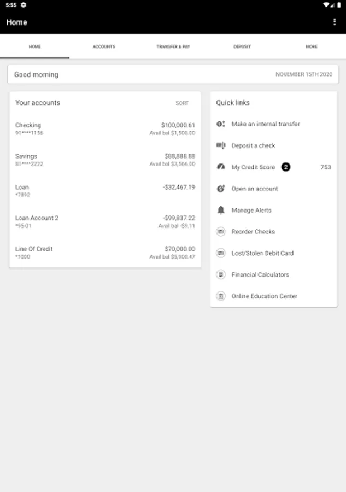Tap the Reorder Checks icon

coord(221,232)
